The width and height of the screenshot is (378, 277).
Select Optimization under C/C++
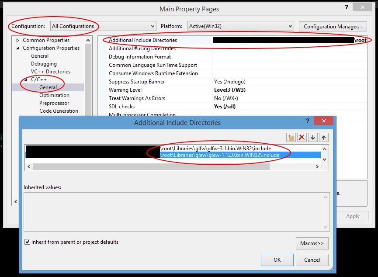pyautogui.click(x=54, y=95)
